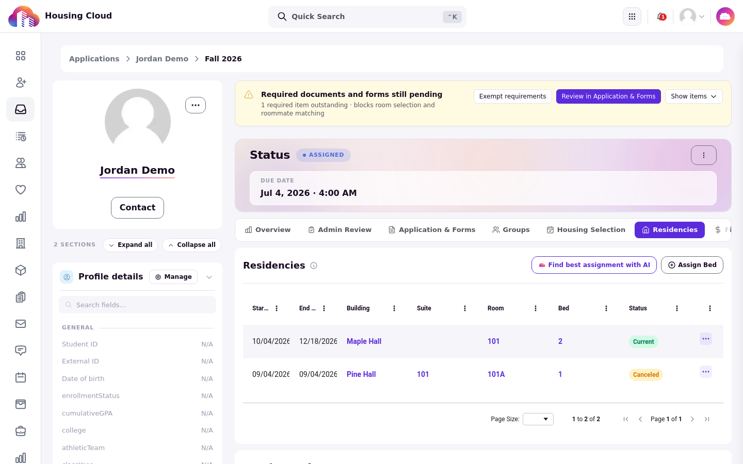Click the Housing Cloud logo
This screenshot has height=464, width=743.
(24, 16)
